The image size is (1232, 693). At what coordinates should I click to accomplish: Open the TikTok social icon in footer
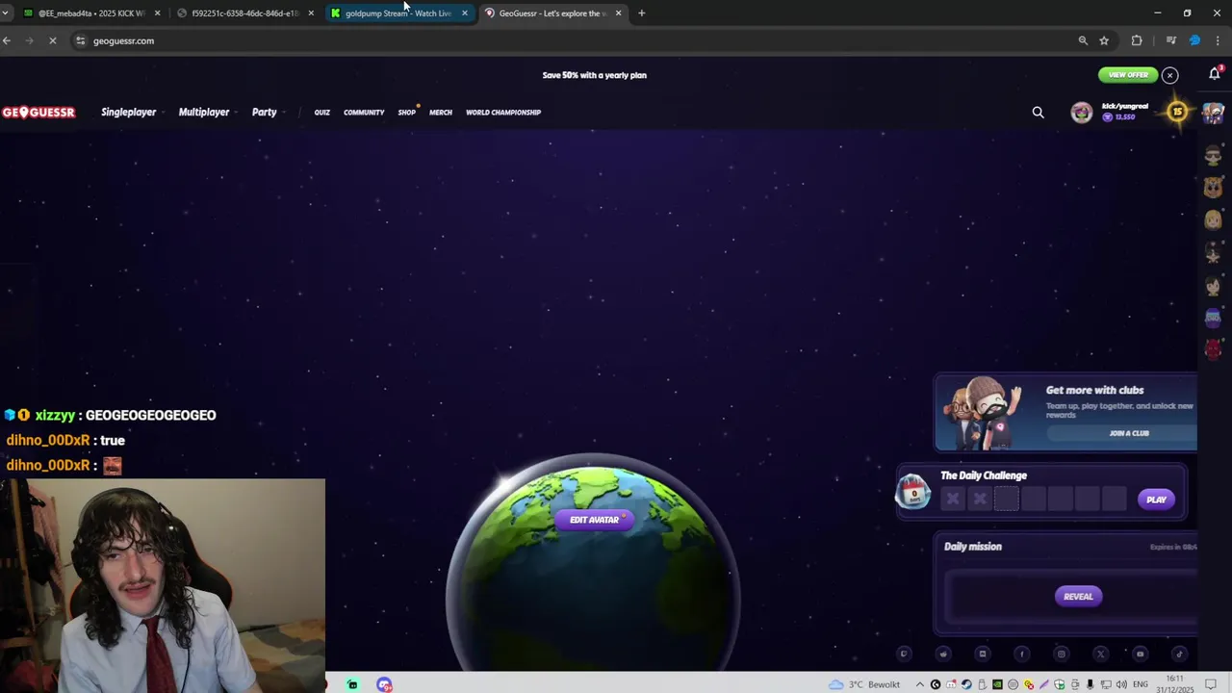click(1179, 654)
